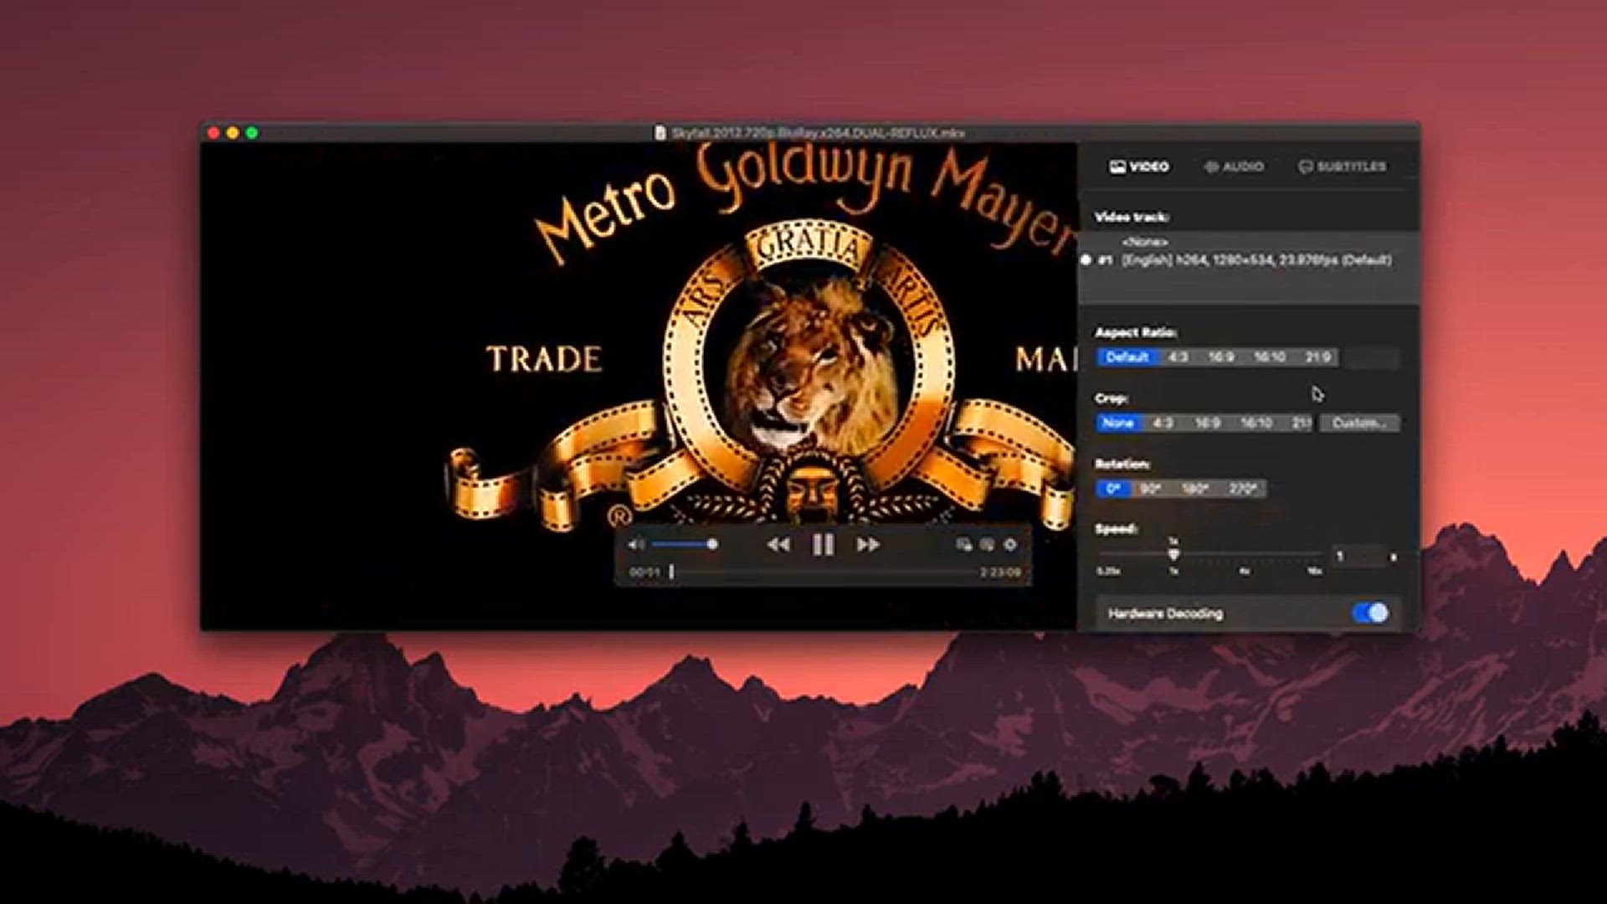Open the Custom... crop option

tap(1359, 424)
